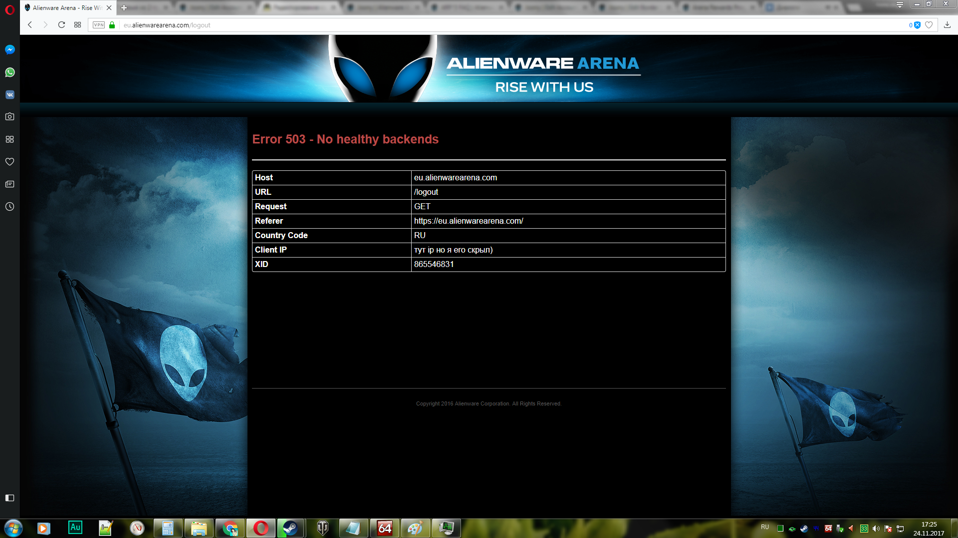Switch to Google Chrome on taskbar
The width and height of the screenshot is (958, 538).
click(x=230, y=528)
